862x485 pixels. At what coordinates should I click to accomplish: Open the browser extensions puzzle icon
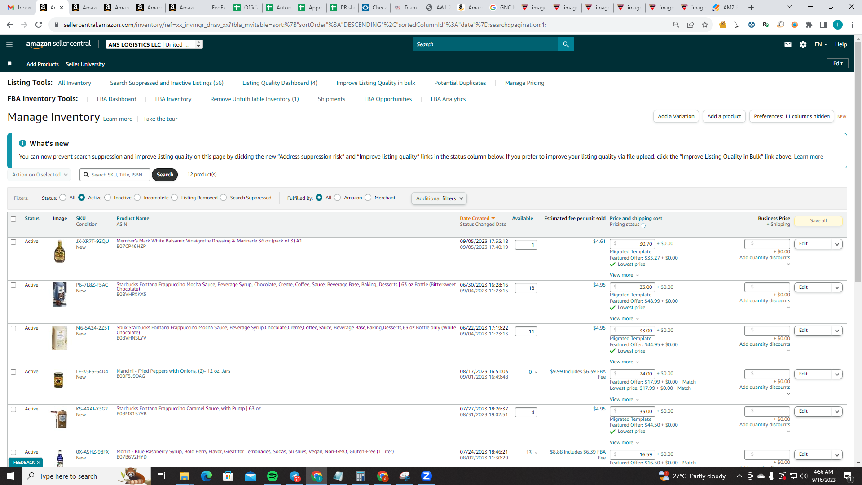pyautogui.click(x=809, y=25)
